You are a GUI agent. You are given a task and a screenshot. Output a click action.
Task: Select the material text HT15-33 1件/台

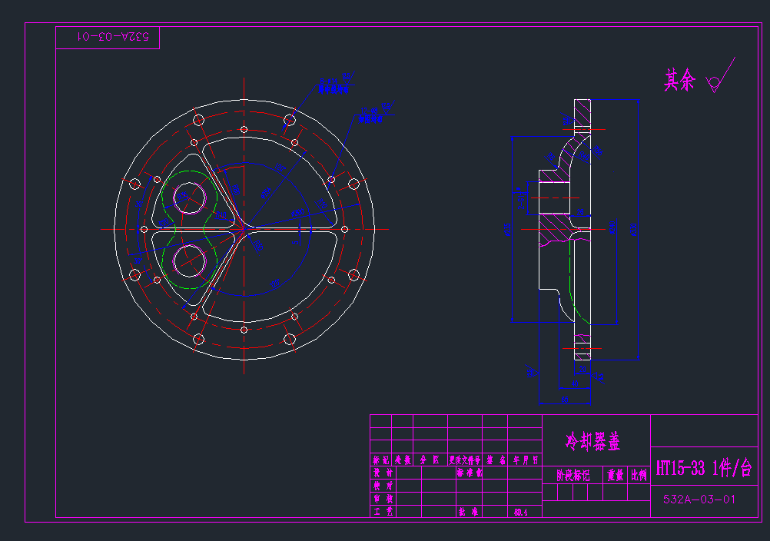[703, 468]
